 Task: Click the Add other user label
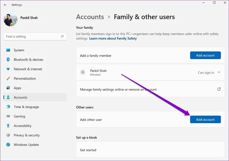tap(91, 120)
